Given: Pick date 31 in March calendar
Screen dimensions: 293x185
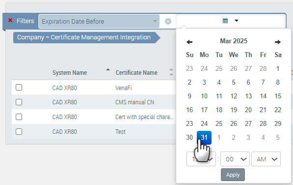Looking at the screenshot, I should pyautogui.click(x=204, y=138).
